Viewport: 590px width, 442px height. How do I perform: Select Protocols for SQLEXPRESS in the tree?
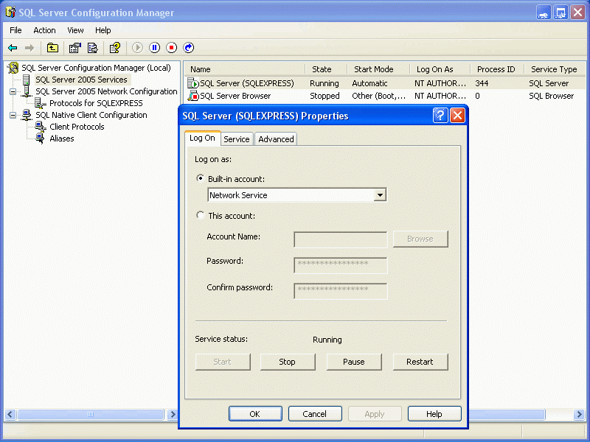[96, 103]
